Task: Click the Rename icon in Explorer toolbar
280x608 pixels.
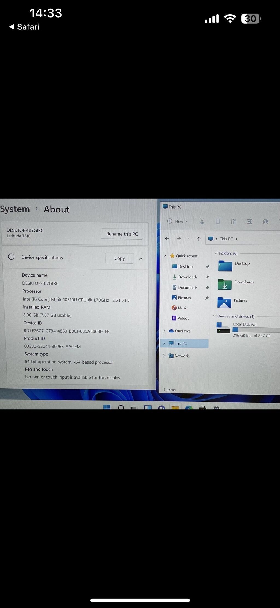Action: [x=250, y=221]
